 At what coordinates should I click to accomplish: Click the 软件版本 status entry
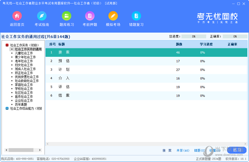coord(236,159)
